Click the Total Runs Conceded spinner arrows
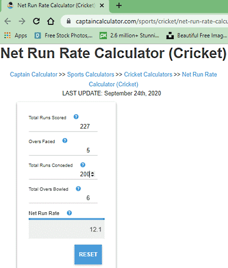Screen dimensions: 228x268 [92, 174]
